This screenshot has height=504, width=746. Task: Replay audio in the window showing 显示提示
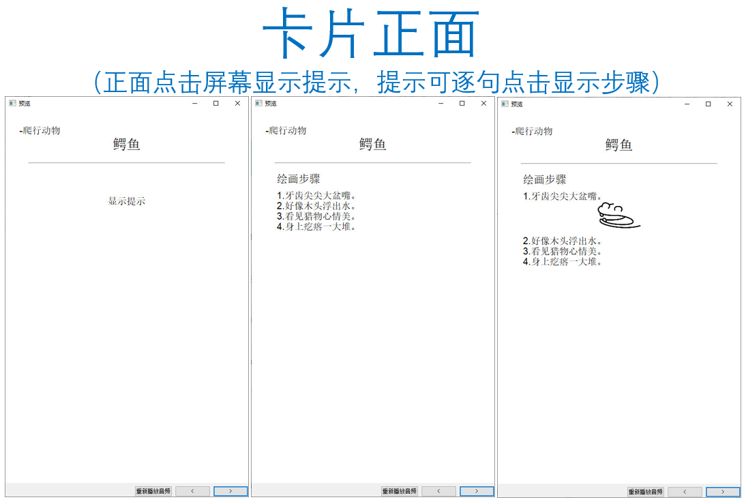pyautogui.click(x=153, y=491)
